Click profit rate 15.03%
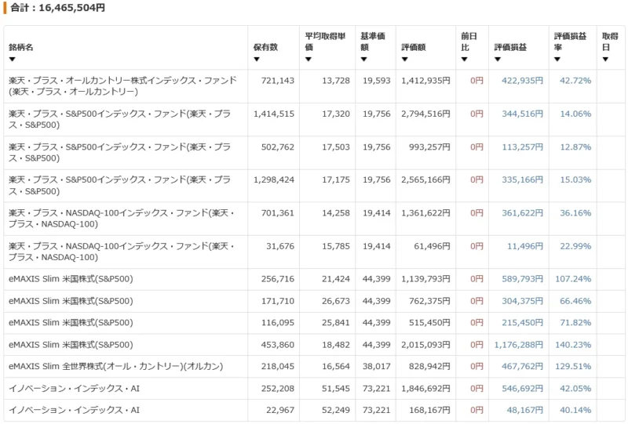 pyautogui.click(x=575, y=179)
